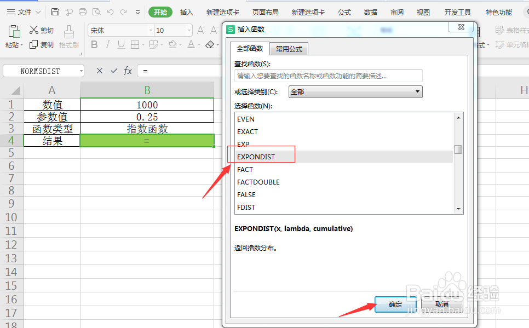Expand the borders dropdown arrow

click(143, 45)
